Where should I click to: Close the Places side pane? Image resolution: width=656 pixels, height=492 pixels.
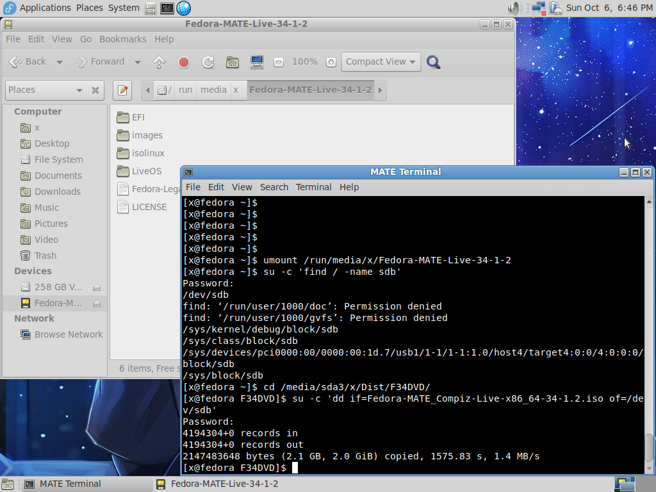coord(95,90)
